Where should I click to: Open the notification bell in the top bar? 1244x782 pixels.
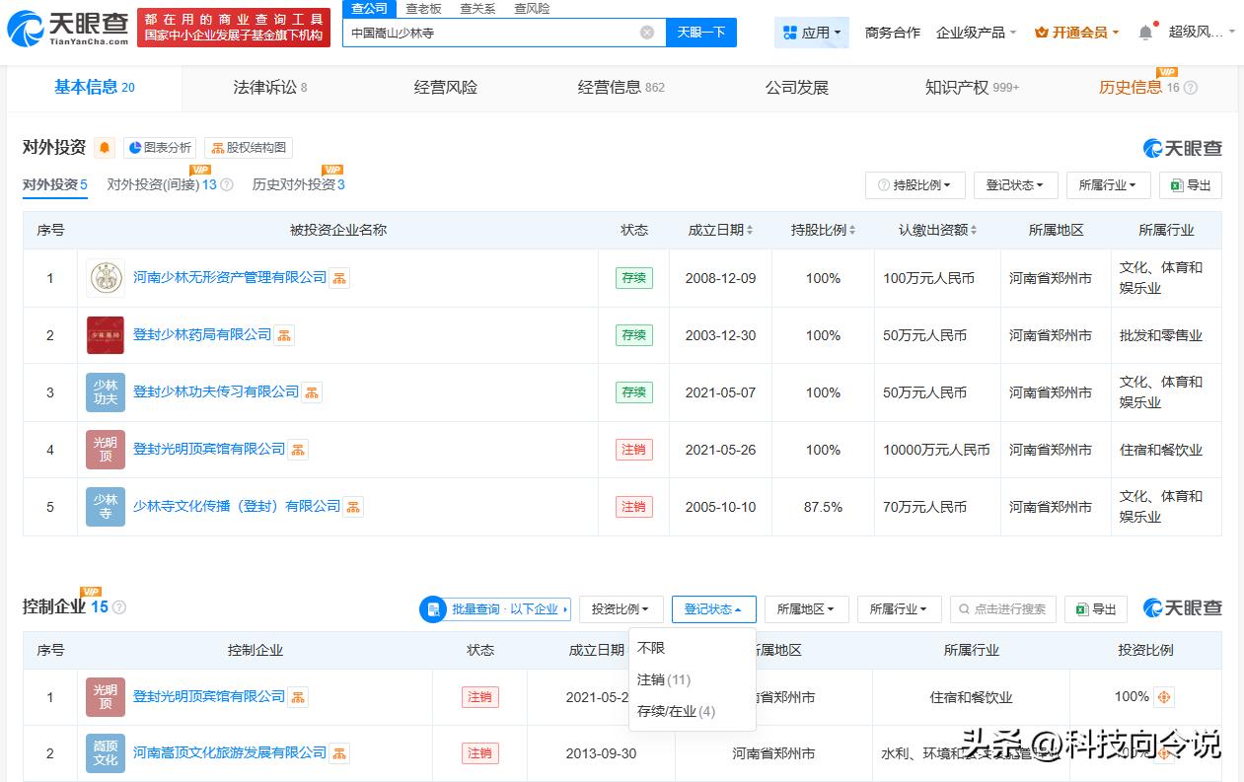[x=1145, y=33]
